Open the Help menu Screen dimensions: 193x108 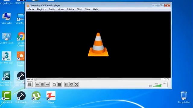click(95, 9)
